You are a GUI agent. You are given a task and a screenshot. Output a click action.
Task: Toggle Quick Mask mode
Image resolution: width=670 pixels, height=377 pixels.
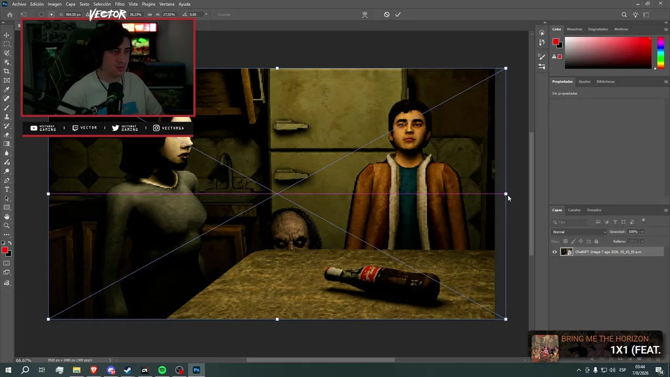(7, 263)
